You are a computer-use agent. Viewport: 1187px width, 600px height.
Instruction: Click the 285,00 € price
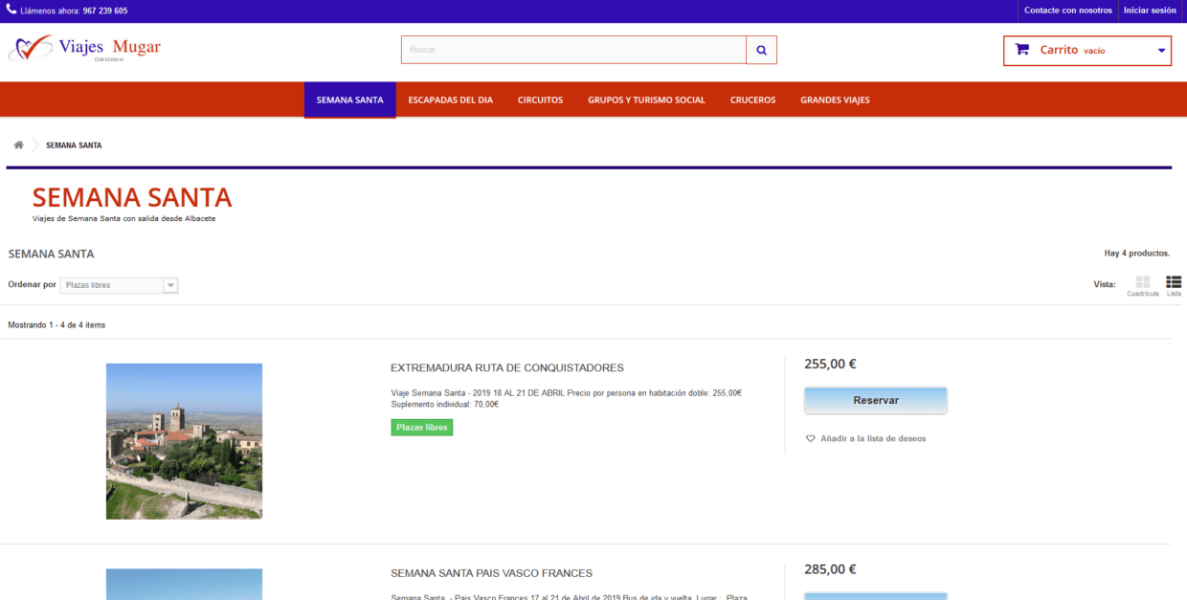(x=830, y=569)
